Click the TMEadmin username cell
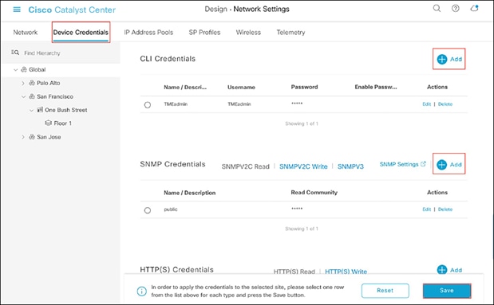494x305 pixels. [239, 104]
